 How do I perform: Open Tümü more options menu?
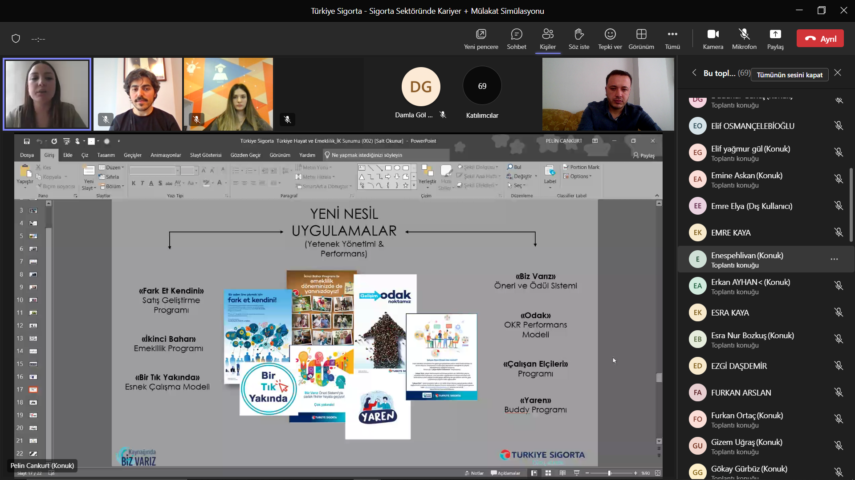[x=672, y=39]
